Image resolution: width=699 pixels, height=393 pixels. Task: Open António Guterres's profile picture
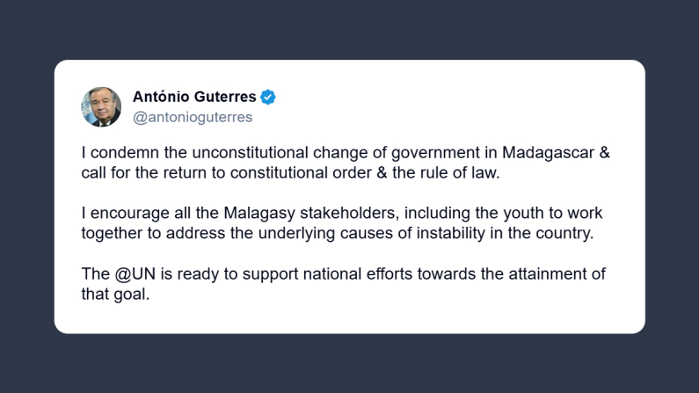(x=101, y=106)
